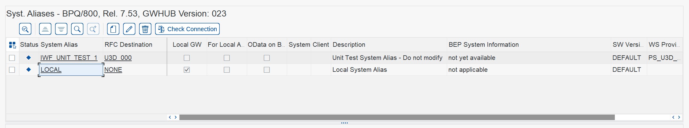The width and height of the screenshot is (689, 128).
Task: Click the System Alias column header
Action: [x=59, y=45]
